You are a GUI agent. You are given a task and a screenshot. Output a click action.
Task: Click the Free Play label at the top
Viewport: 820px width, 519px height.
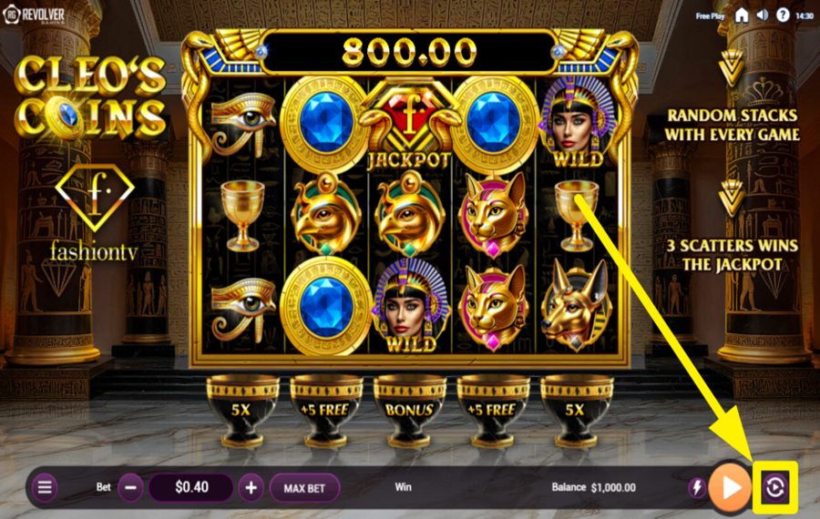click(710, 16)
